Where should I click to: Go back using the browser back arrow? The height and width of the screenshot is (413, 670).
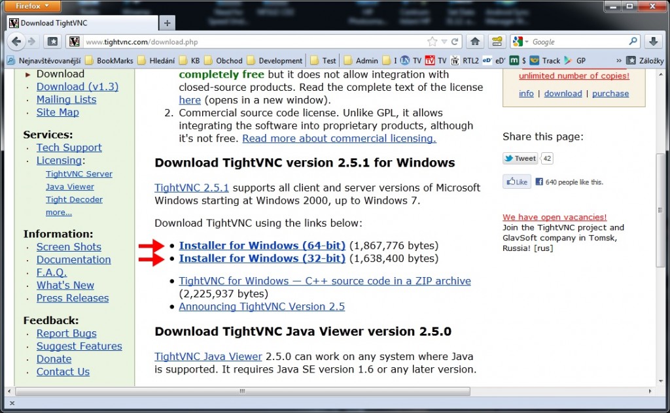[16, 41]
